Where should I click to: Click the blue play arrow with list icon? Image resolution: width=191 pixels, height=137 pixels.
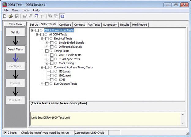36,16
